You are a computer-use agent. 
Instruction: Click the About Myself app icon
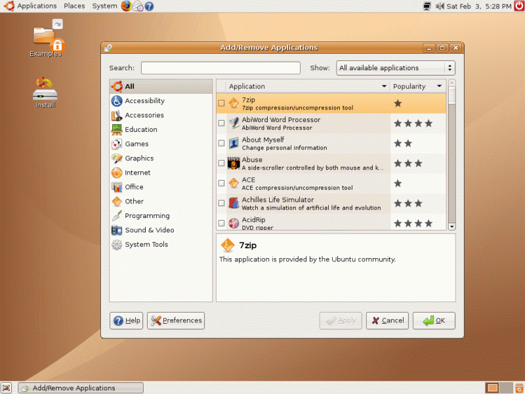point(234,143)
